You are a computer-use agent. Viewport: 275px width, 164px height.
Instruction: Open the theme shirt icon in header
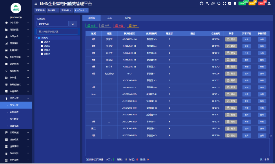click(235, 4)
